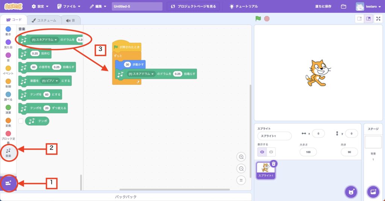
Task: Open チュートリアル tutorials
Action: pyautogui.click(x=243, y=6)
